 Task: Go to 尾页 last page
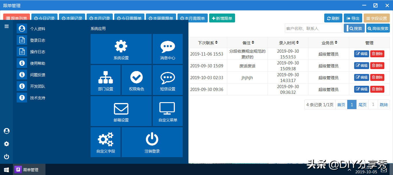363,104
